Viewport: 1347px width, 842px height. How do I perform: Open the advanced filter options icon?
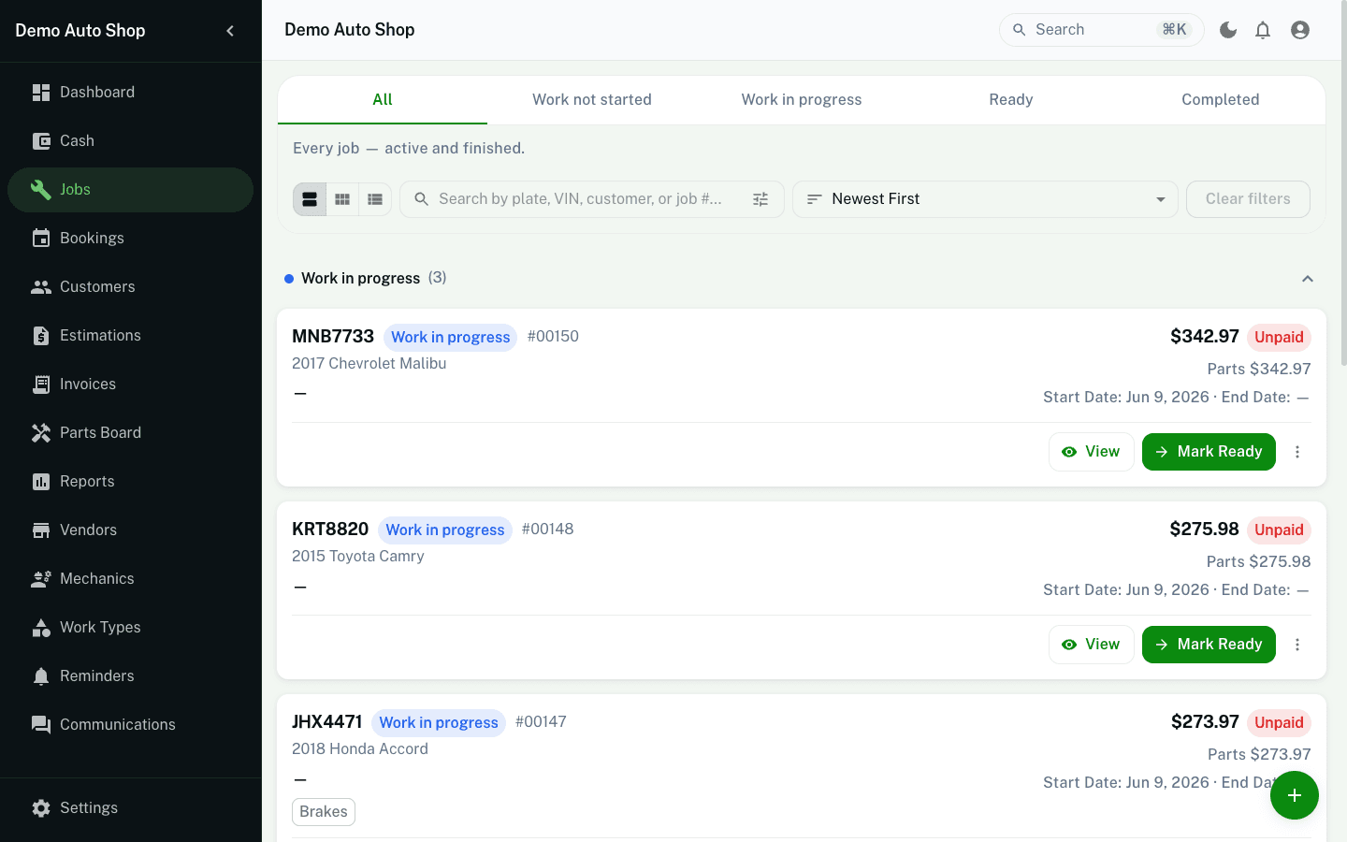[x=760, y=199]
